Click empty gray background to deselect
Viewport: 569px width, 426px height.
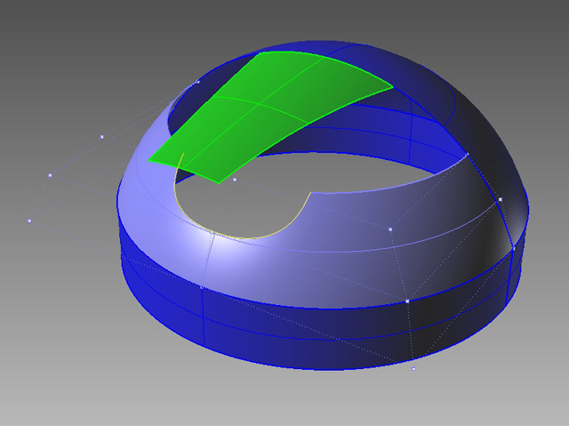71,356
